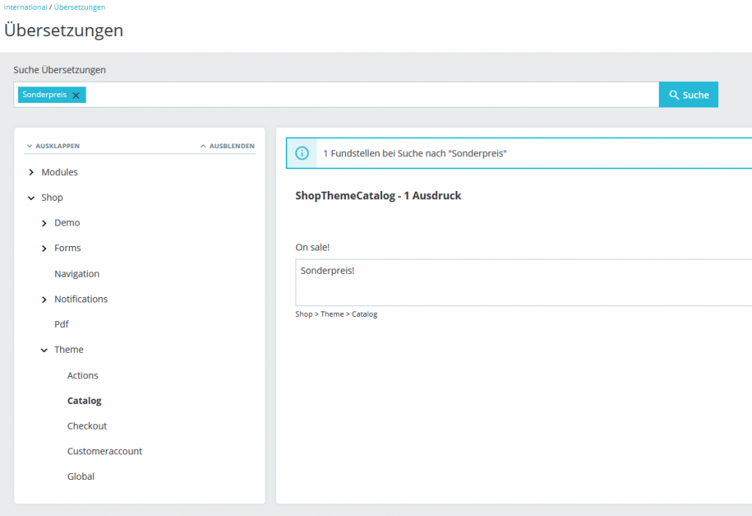Click the info icon in results banner
Image resolution: width=752 pixels, height=516 pixels.
[302, 153]
